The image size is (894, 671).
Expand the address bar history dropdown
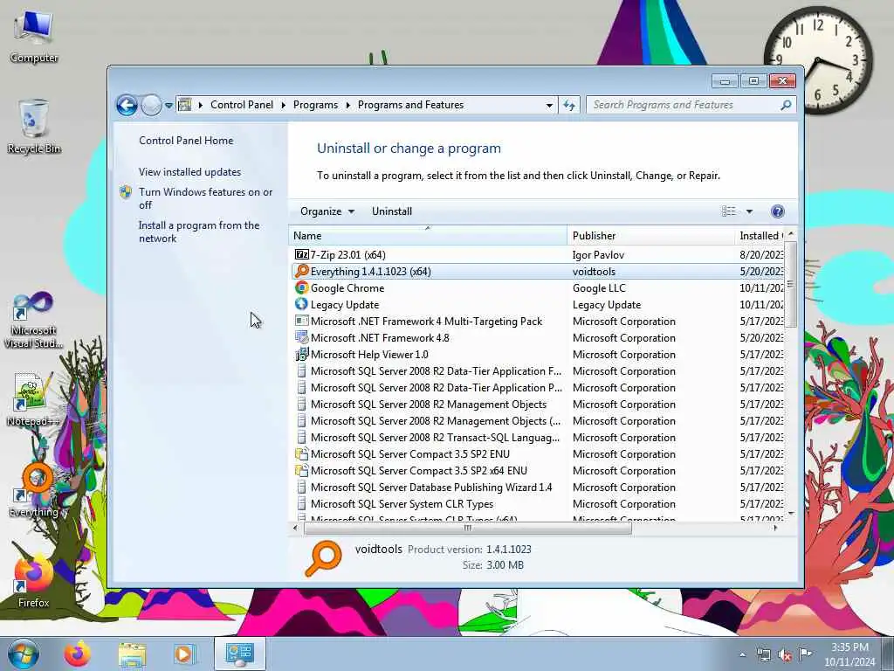[549, 106]
